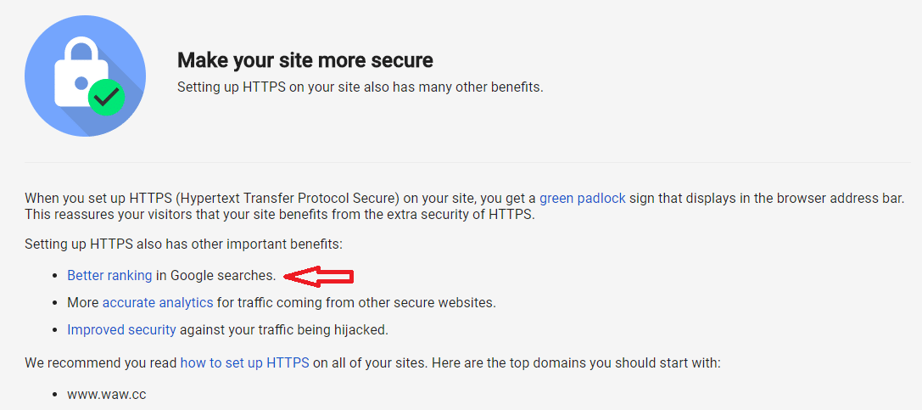The width and height of the screenshot is (922, 410).
Task: Click the green checkmark badge on padlock
Action: [106, 97]
